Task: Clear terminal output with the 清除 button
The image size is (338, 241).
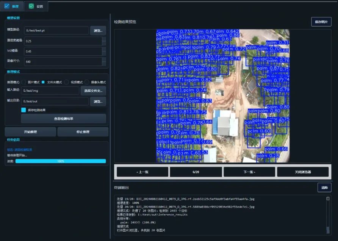Action: (324, 188)
